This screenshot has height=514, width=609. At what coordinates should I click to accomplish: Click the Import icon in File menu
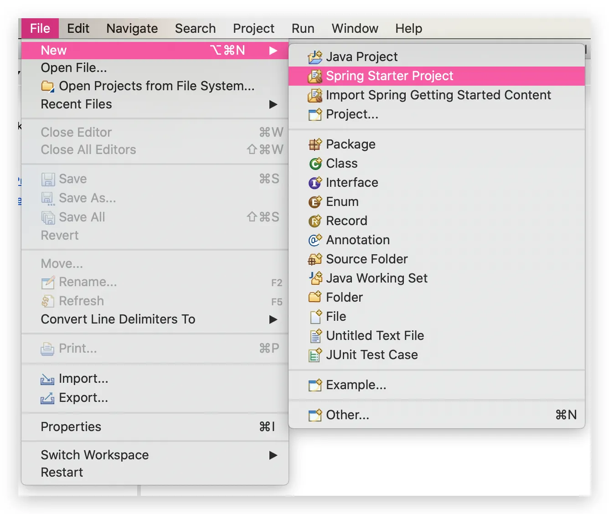click(48, 379)
